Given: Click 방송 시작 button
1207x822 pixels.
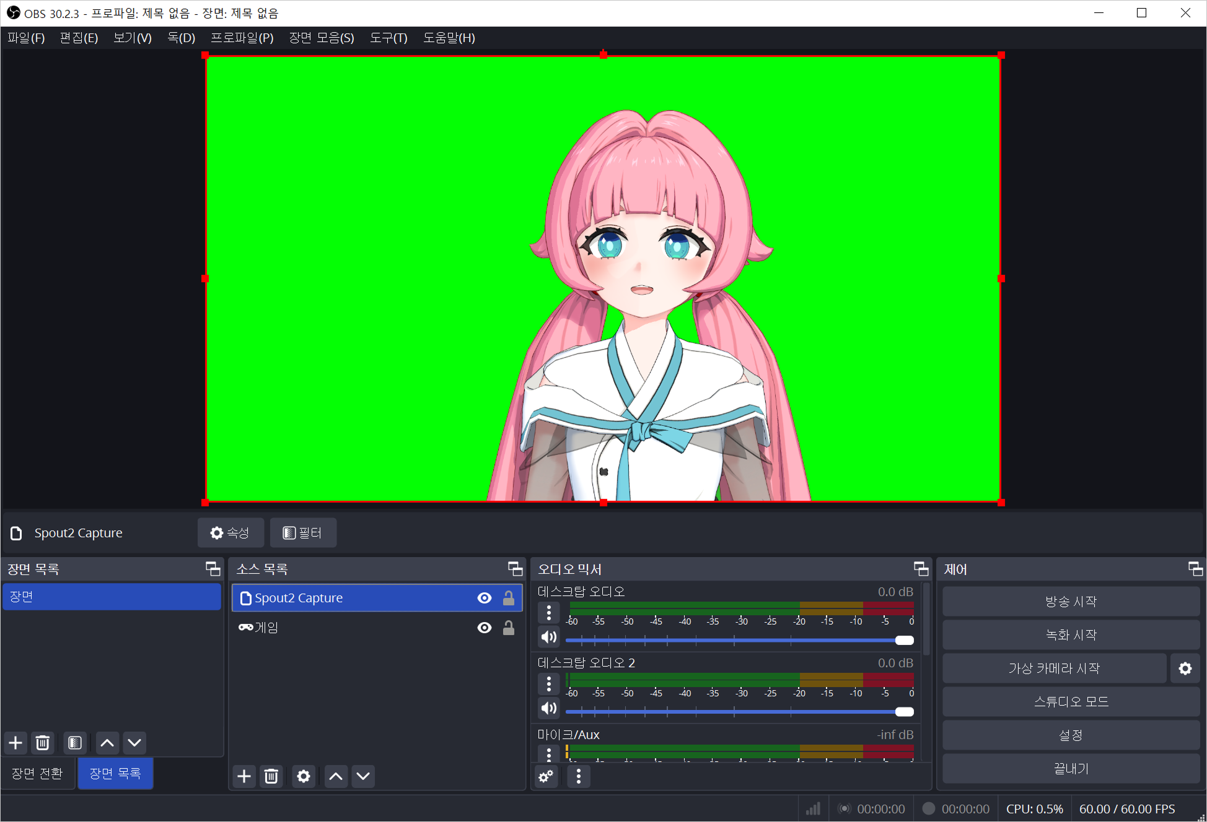Looking at the screenshot, I should pos(1071,601).
